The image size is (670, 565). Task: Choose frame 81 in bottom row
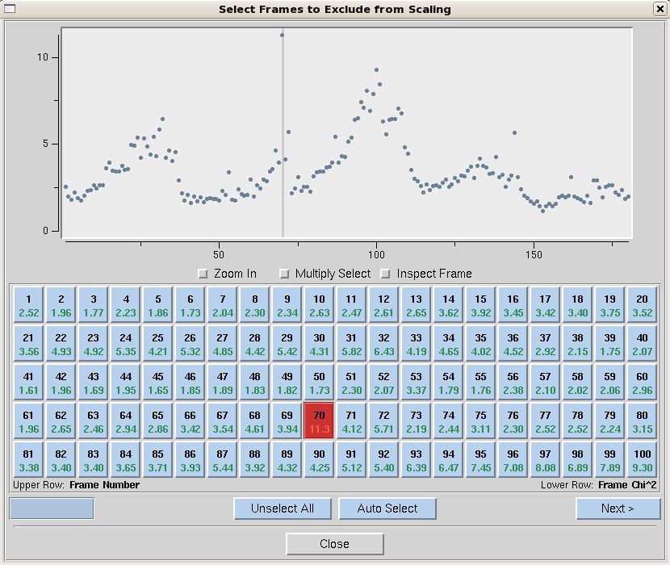click(28, 461)
